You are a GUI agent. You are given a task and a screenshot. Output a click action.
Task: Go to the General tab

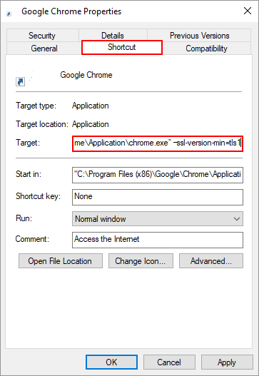(44, 49)
